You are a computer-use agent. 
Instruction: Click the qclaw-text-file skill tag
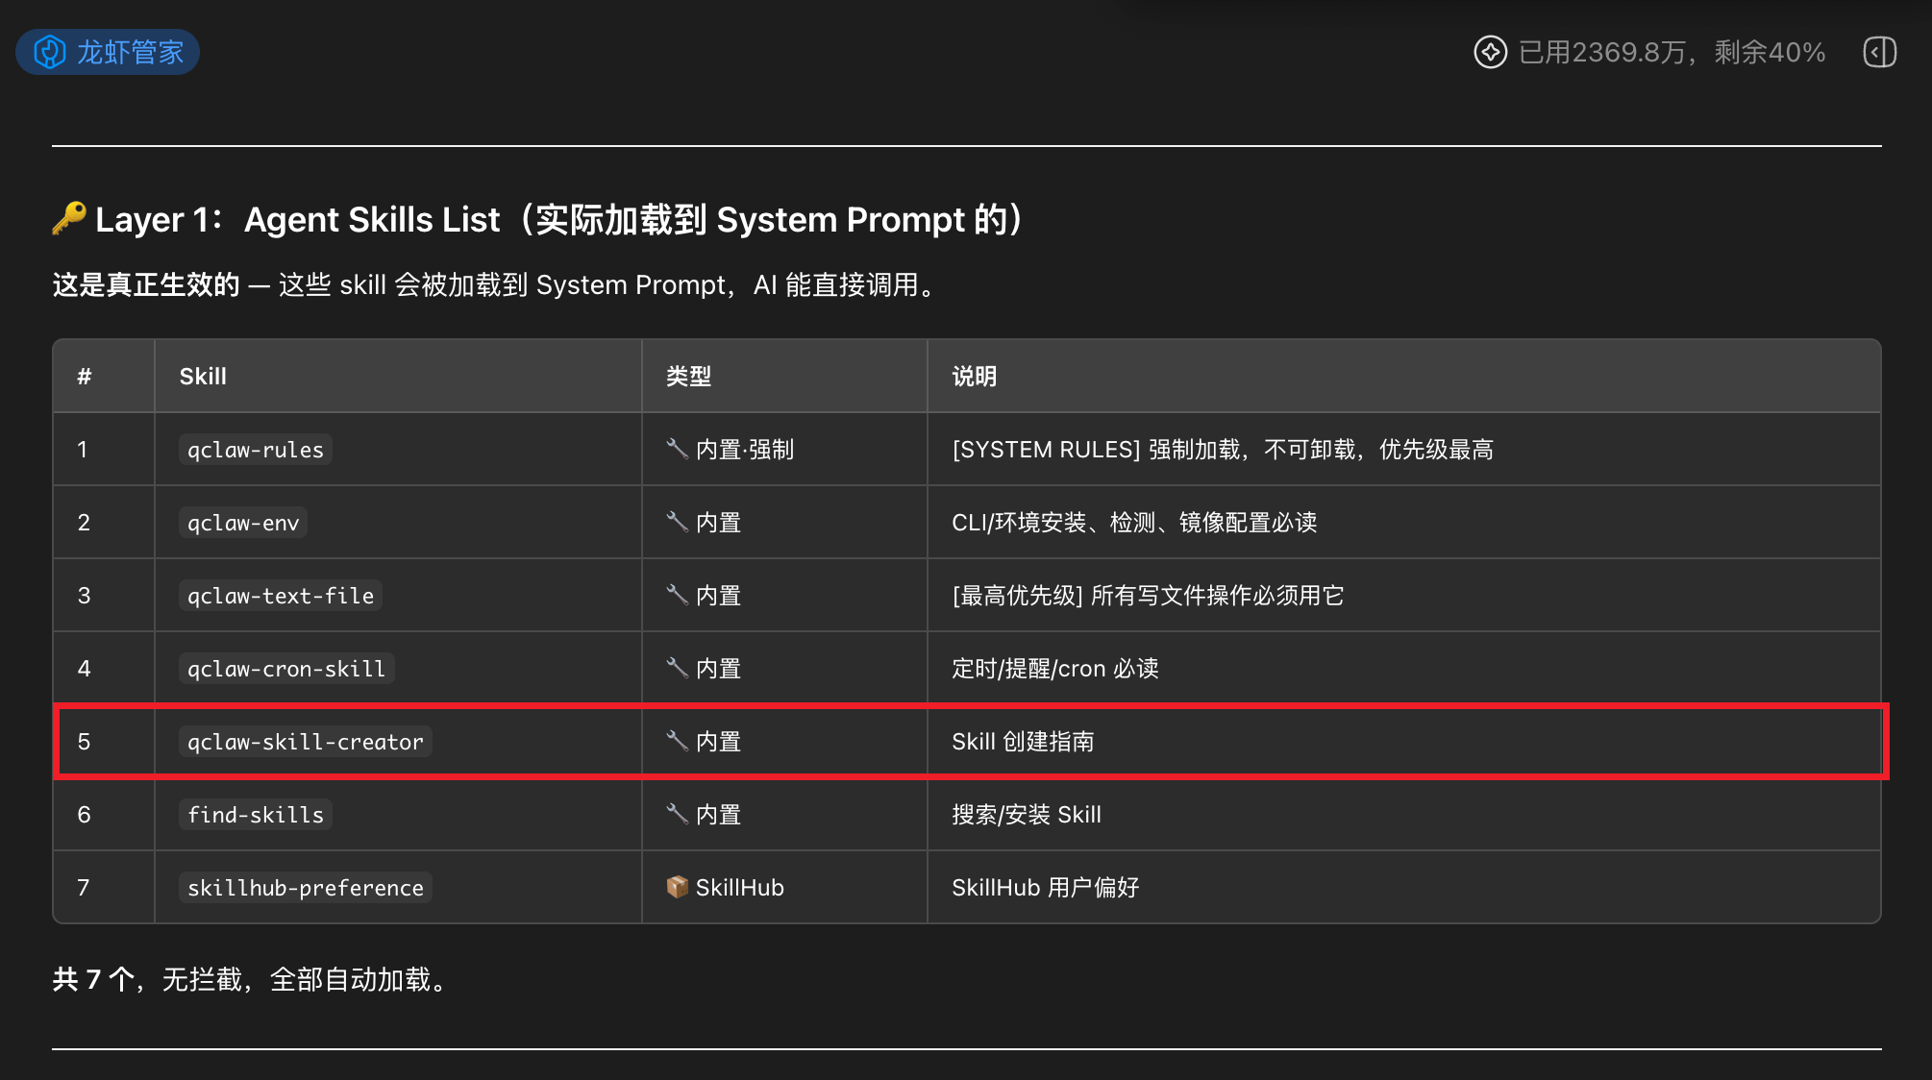pos(280,596)
